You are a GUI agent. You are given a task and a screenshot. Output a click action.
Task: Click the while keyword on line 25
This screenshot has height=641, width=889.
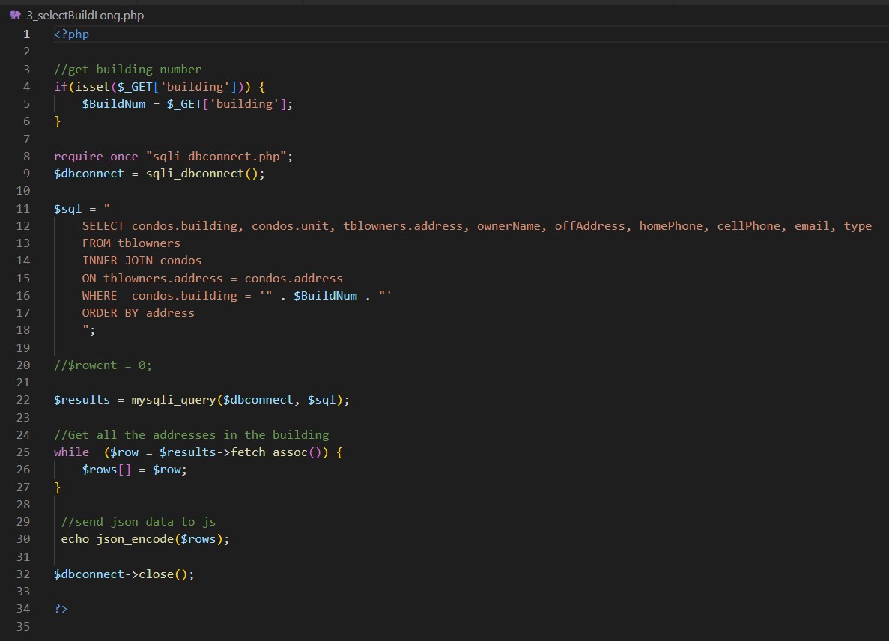click(70, 452)
